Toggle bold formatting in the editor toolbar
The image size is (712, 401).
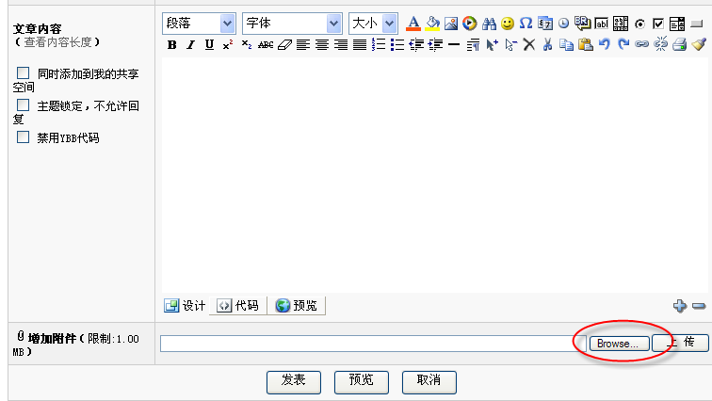(x=171, y=44)
